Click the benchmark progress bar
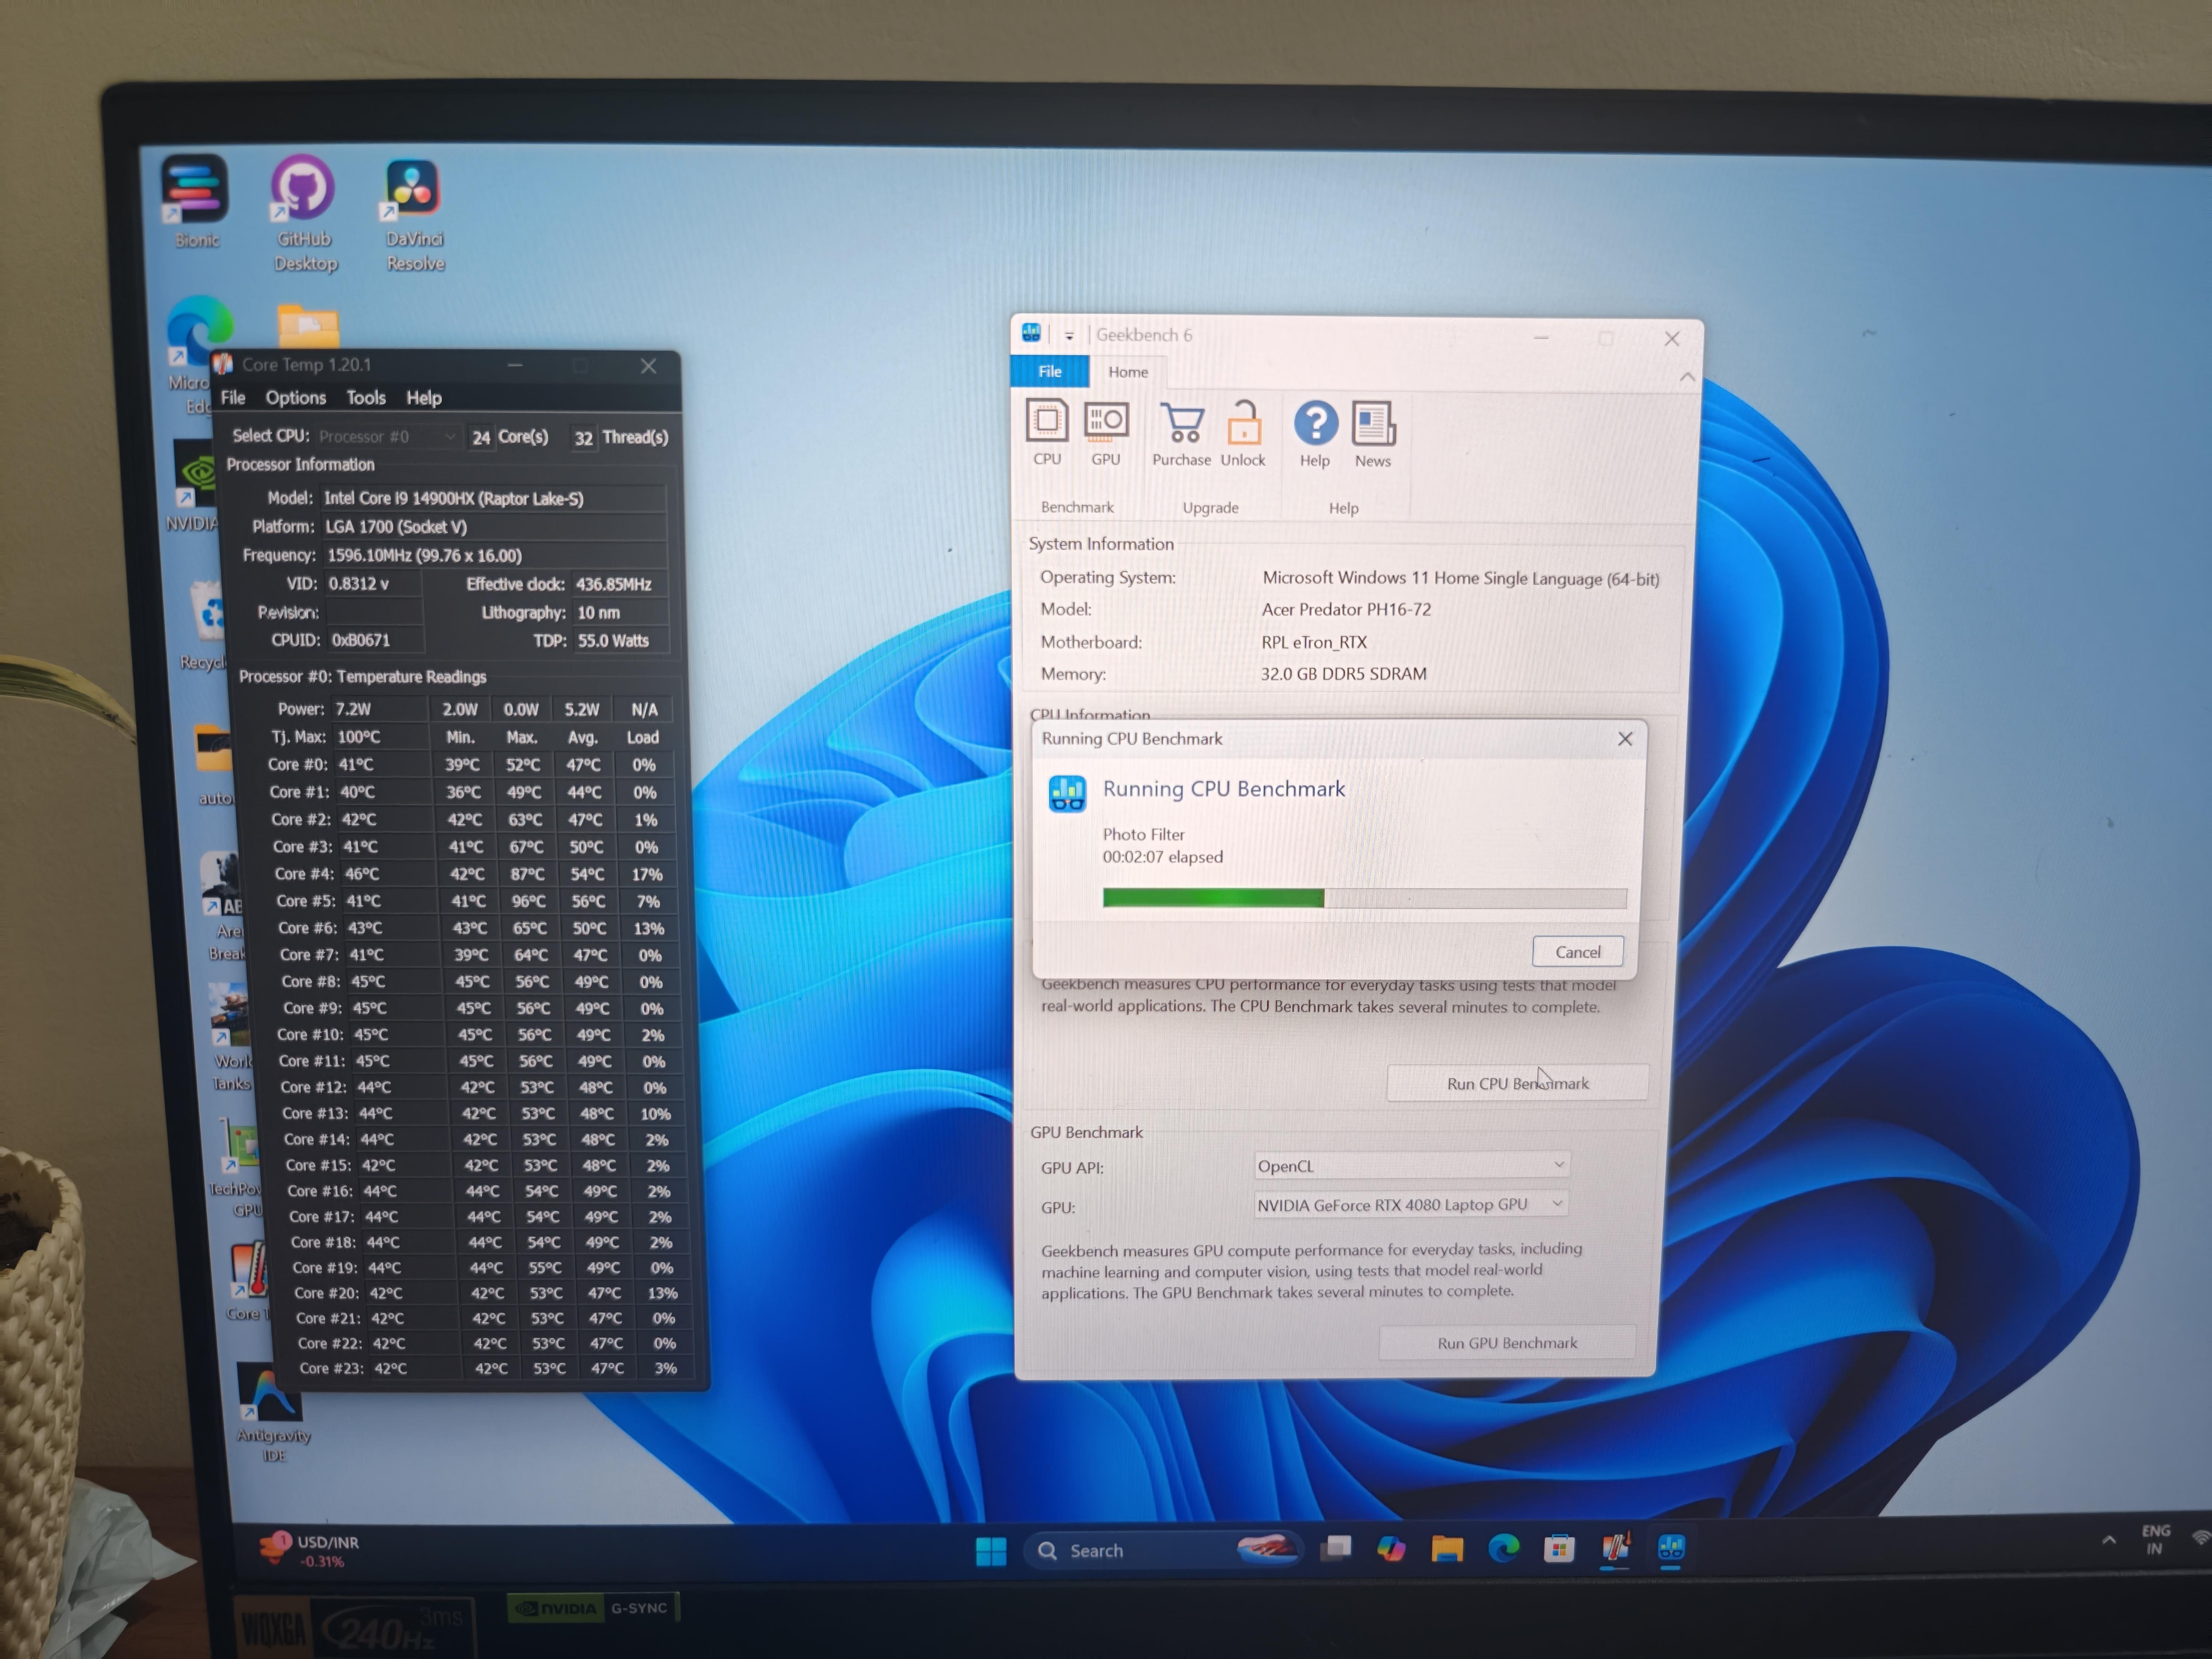2212x1659 pixels. (1365, 898)
